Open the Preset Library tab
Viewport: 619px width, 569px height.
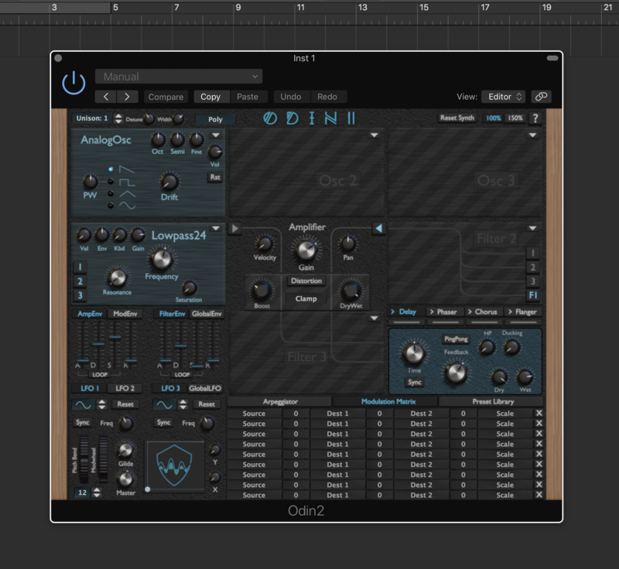(493, 401)
